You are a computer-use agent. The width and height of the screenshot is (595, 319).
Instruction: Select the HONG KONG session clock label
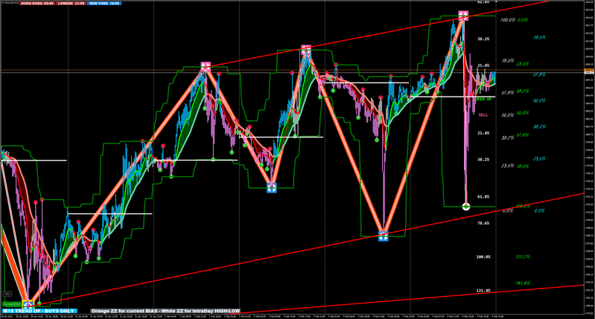click(37, 4)
